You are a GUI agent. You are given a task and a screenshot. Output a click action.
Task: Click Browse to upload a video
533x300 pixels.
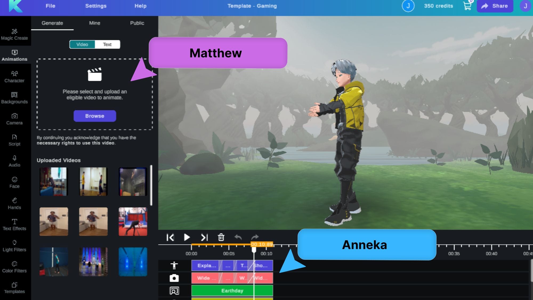coord(94,116)
